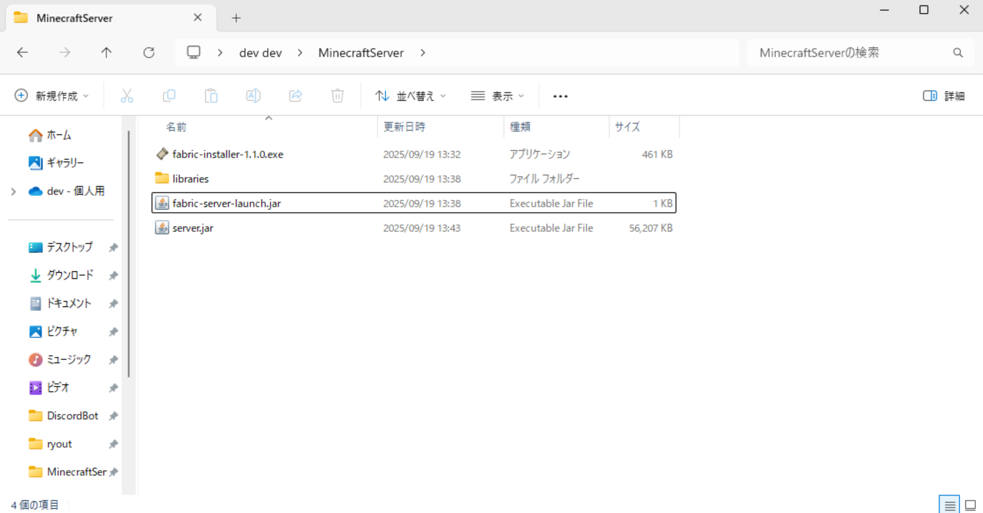This screenshot has height=513, width=983.
Task: Open the 新規作成 dropdown menu
Action: 51,96
